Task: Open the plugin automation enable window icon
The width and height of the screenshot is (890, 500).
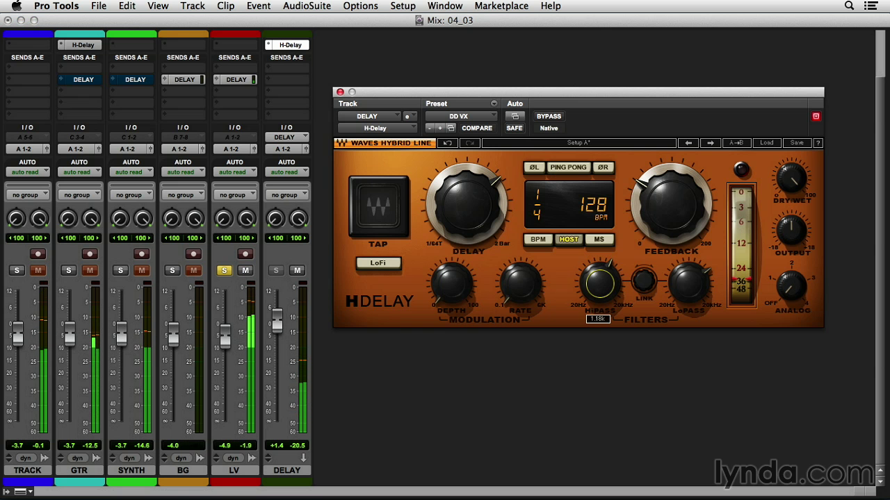Action: [x=515, y=117]
